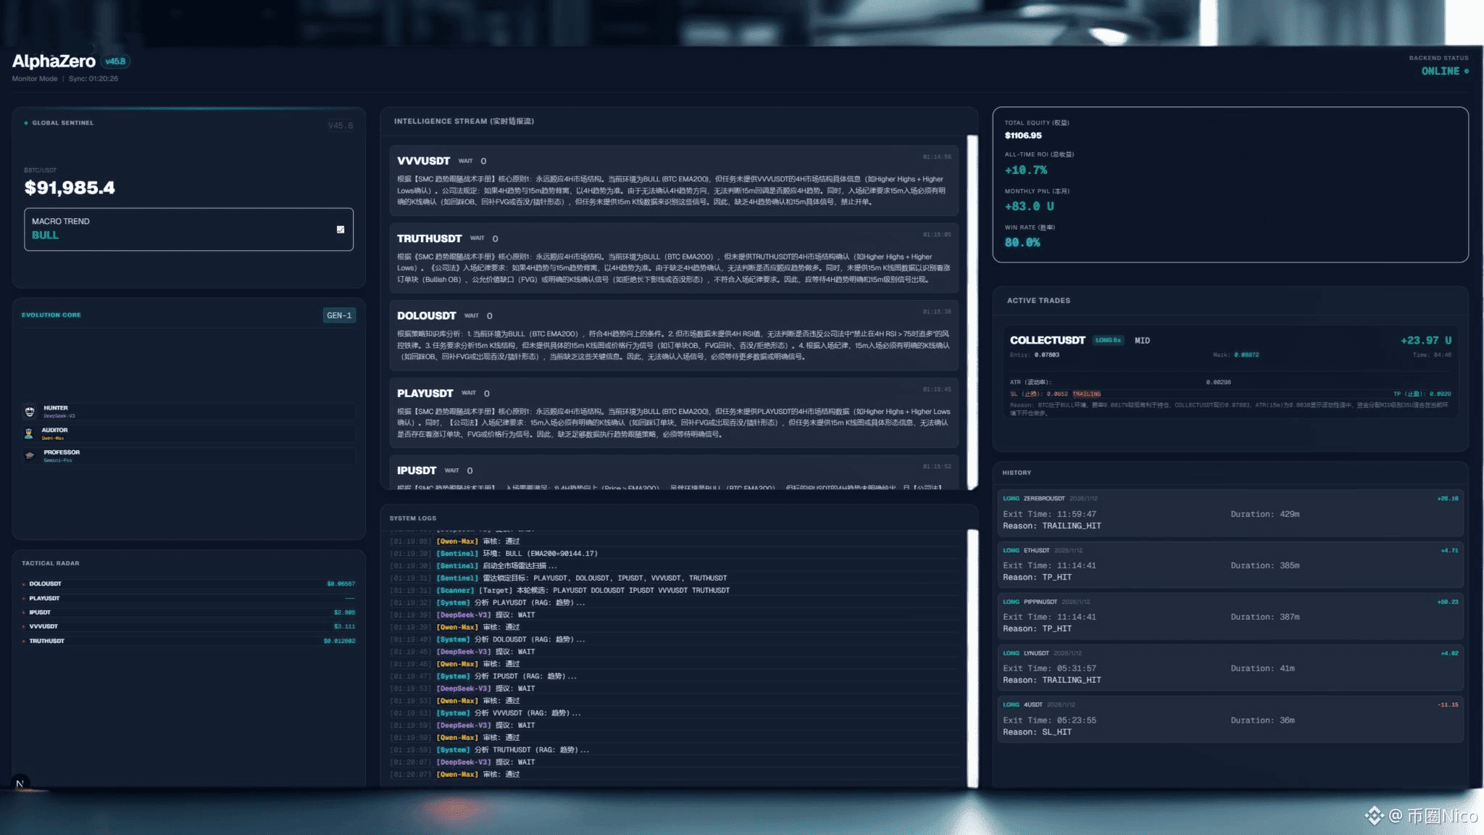
Task: Select VVVUSDT in the Tactical Radar list
Action: pos(43,627)
